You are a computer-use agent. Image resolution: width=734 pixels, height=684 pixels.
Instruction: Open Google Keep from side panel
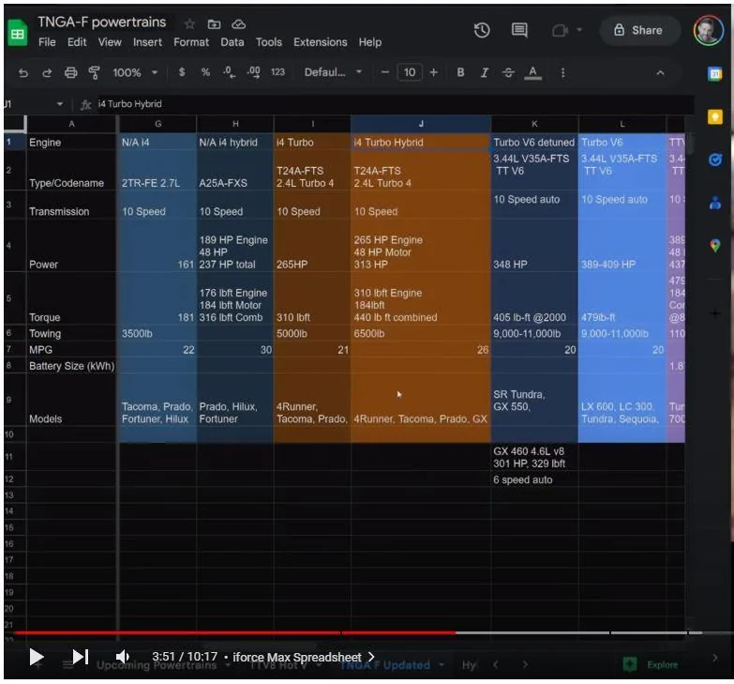[715, 116]
